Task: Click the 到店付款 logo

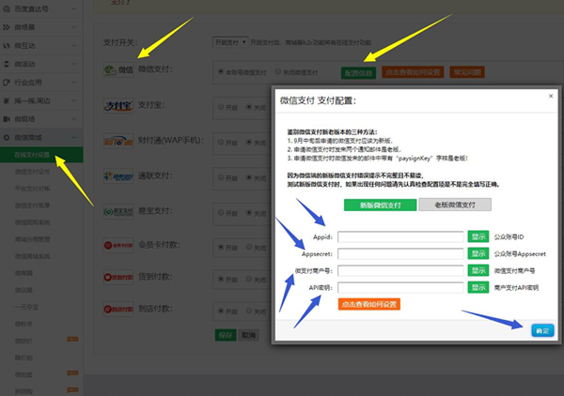Action: pos(118,309)
